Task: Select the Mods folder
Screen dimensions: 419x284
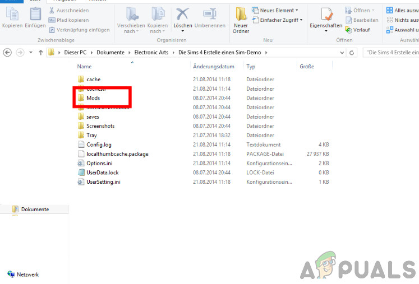Action: tap(93, 98)
